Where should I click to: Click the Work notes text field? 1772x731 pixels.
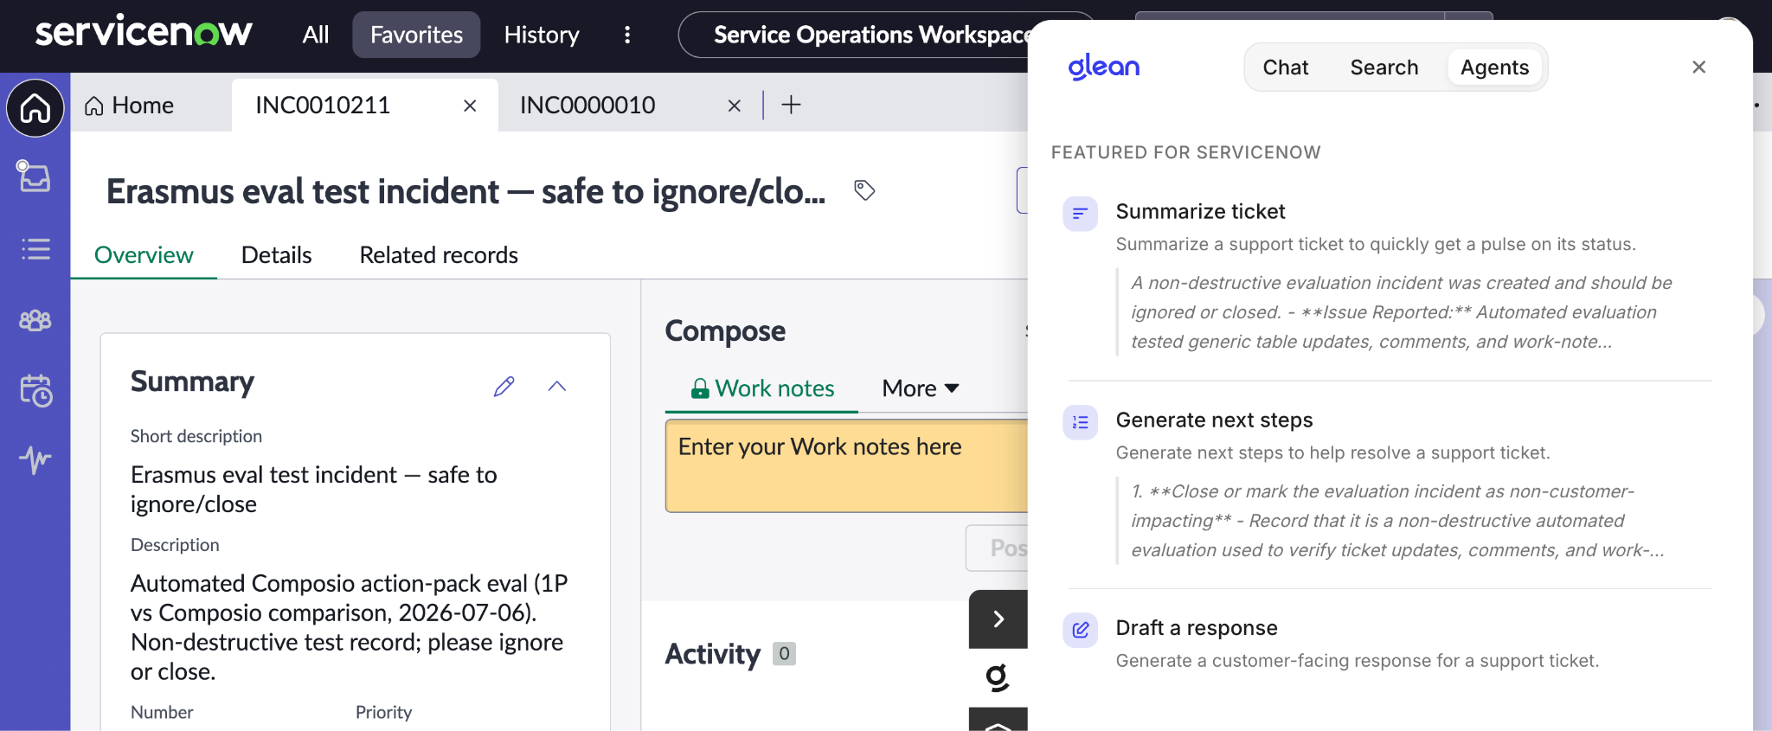tap(846, 465)
